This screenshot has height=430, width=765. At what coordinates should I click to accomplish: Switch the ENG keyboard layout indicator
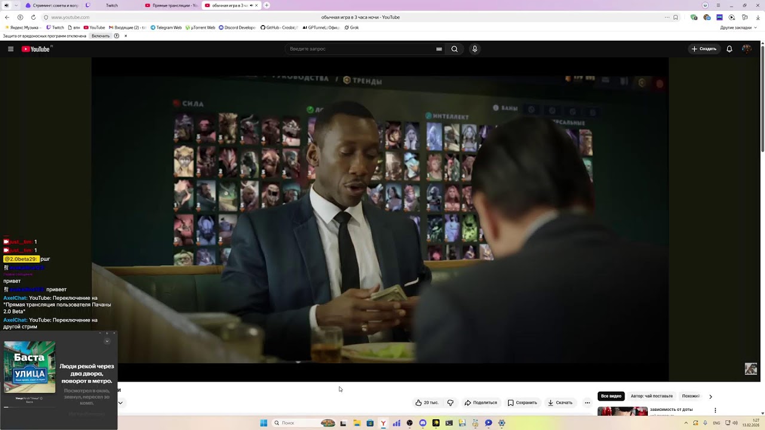coord(717,423)
